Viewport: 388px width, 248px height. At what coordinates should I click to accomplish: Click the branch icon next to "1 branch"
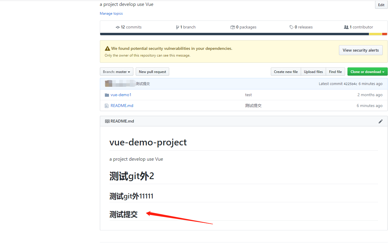178,27
